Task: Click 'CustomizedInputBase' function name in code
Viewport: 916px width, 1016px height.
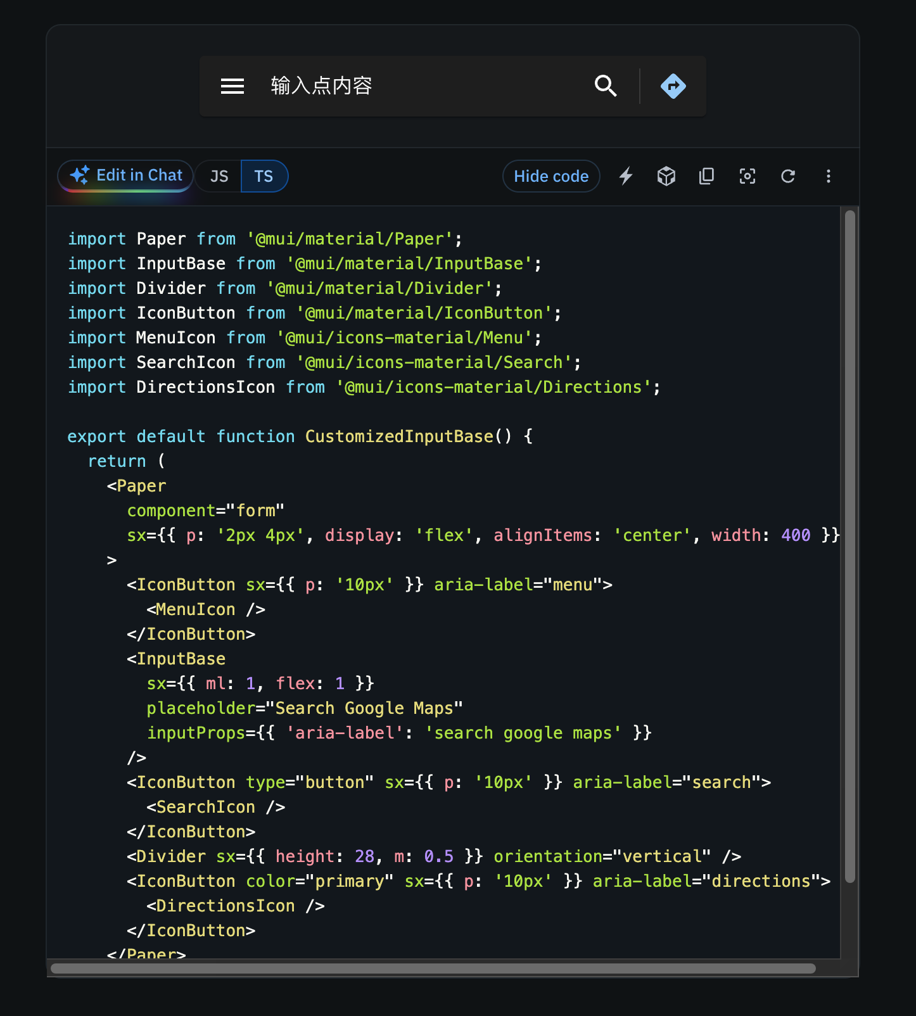Action: pyautogui.click(x=399, y=436)
